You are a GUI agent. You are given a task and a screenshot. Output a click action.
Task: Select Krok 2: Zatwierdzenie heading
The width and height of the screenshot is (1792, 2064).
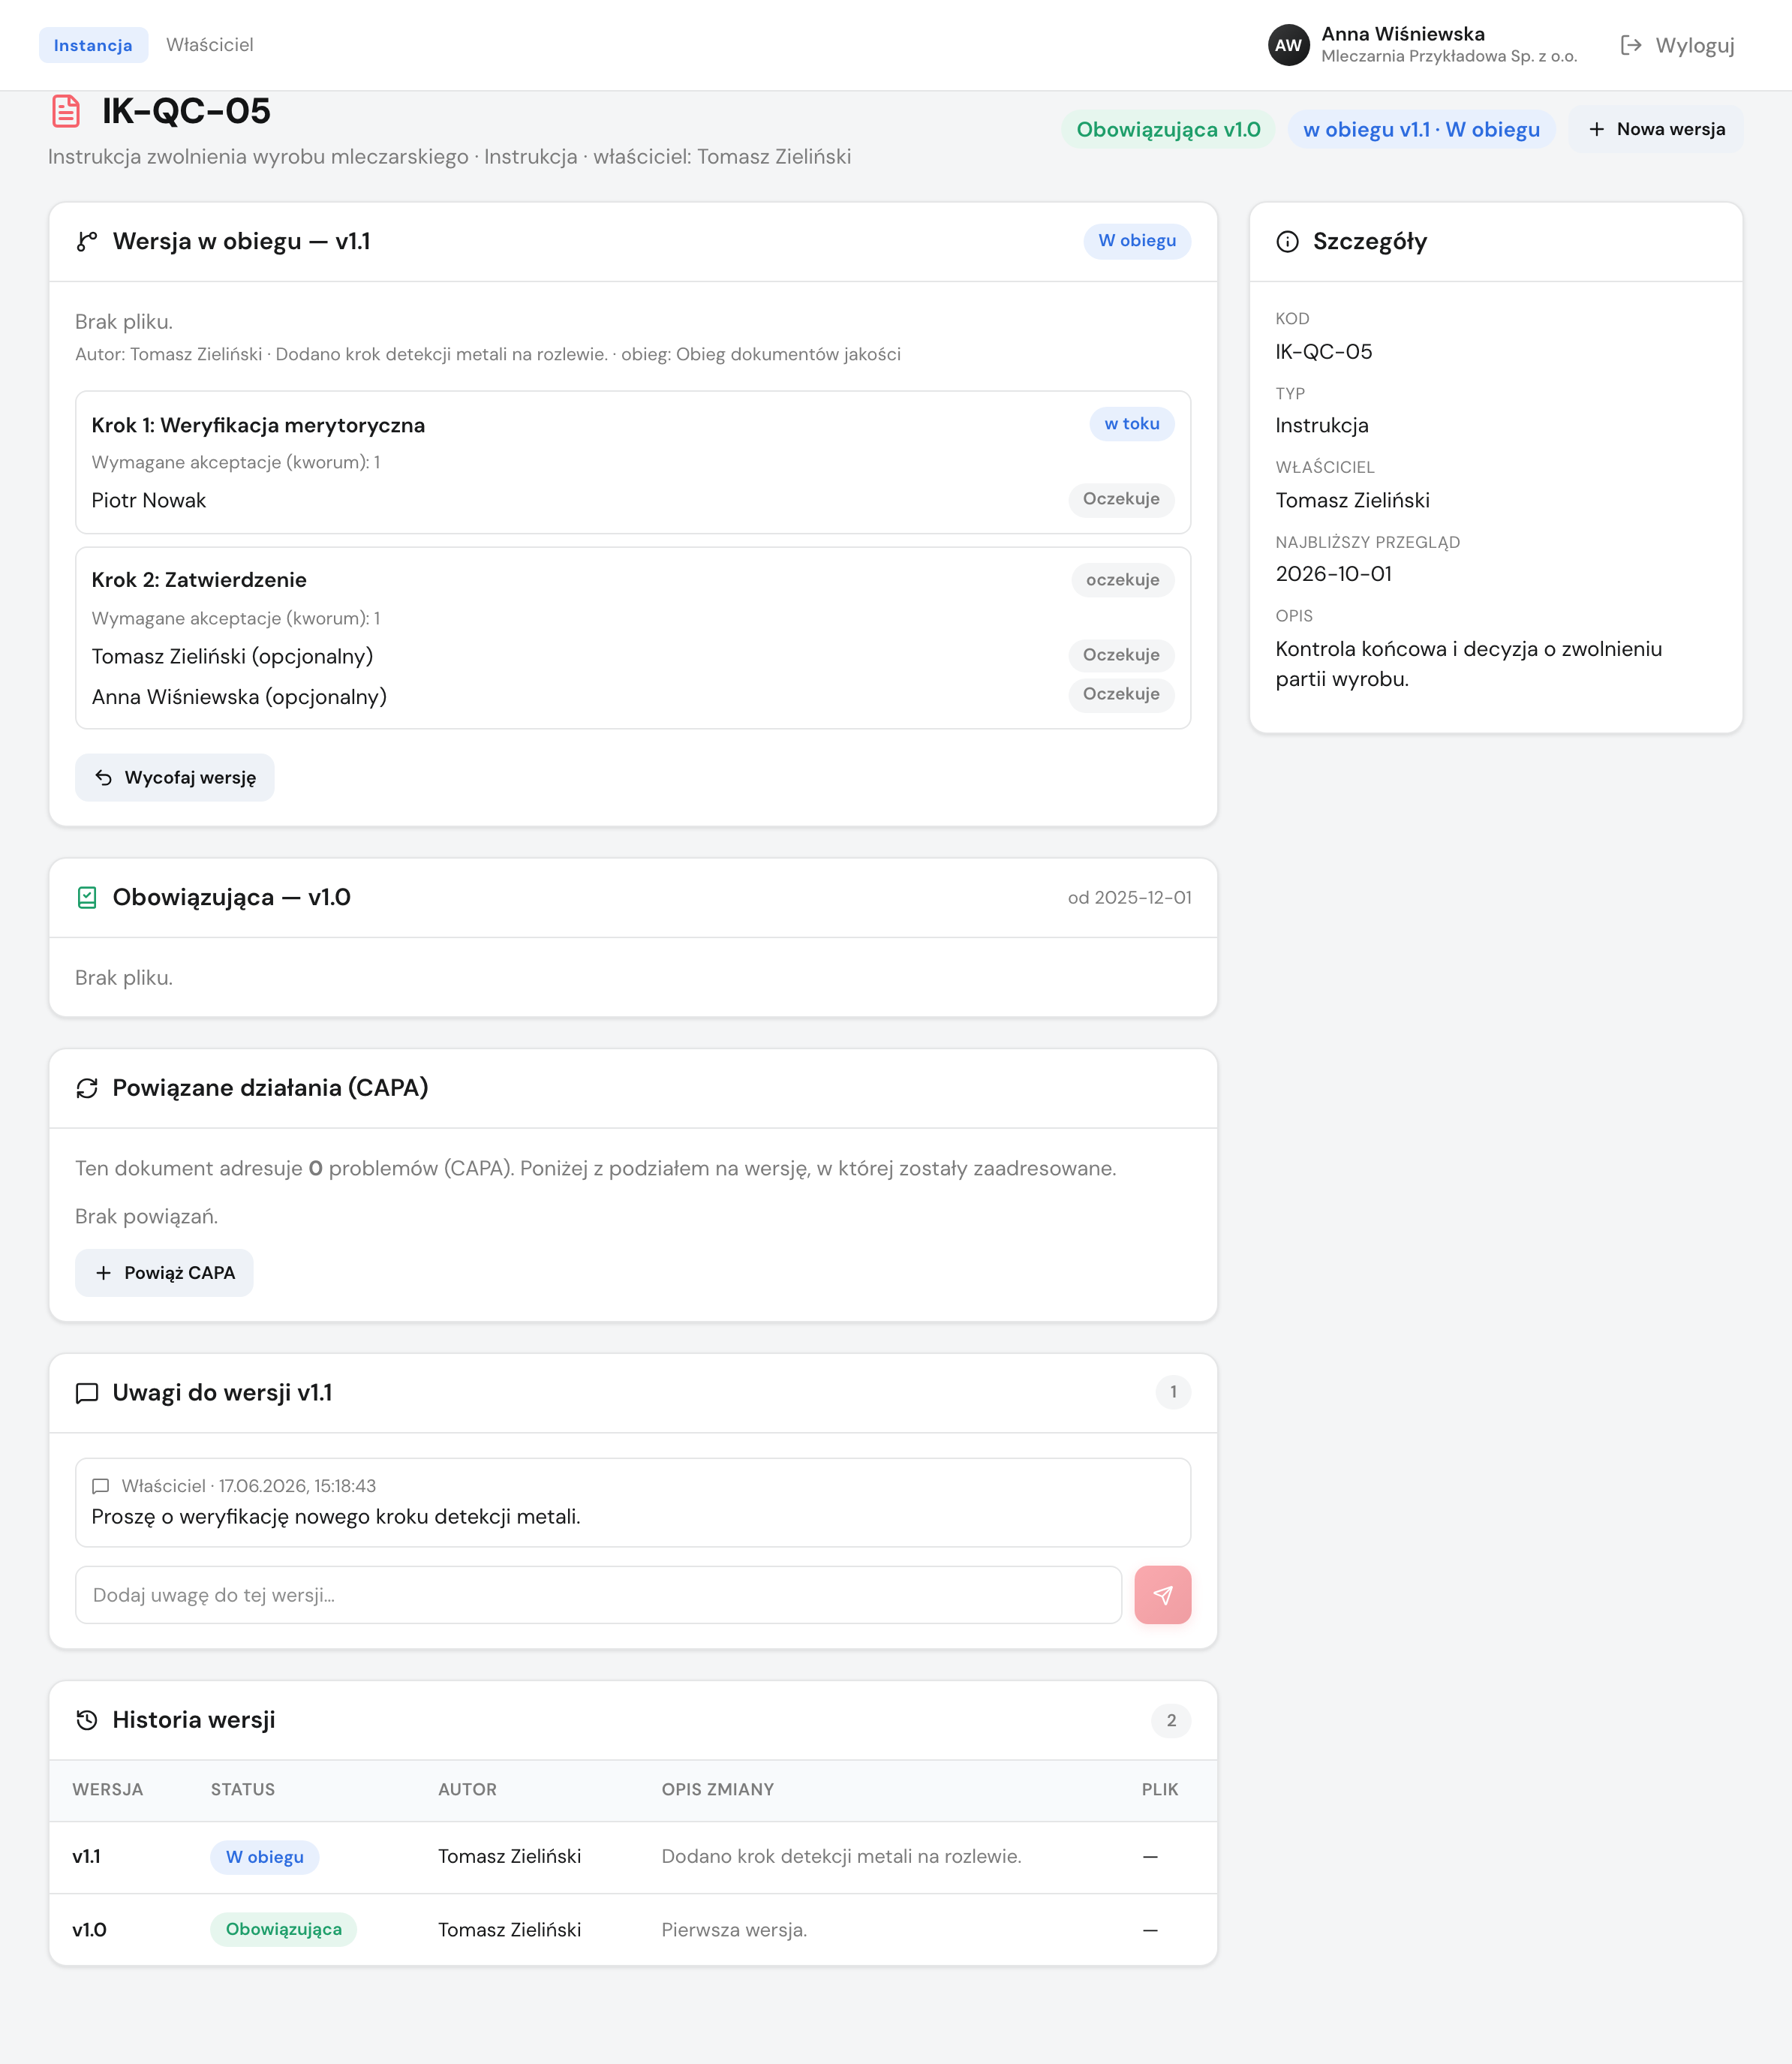coord(199,580)
